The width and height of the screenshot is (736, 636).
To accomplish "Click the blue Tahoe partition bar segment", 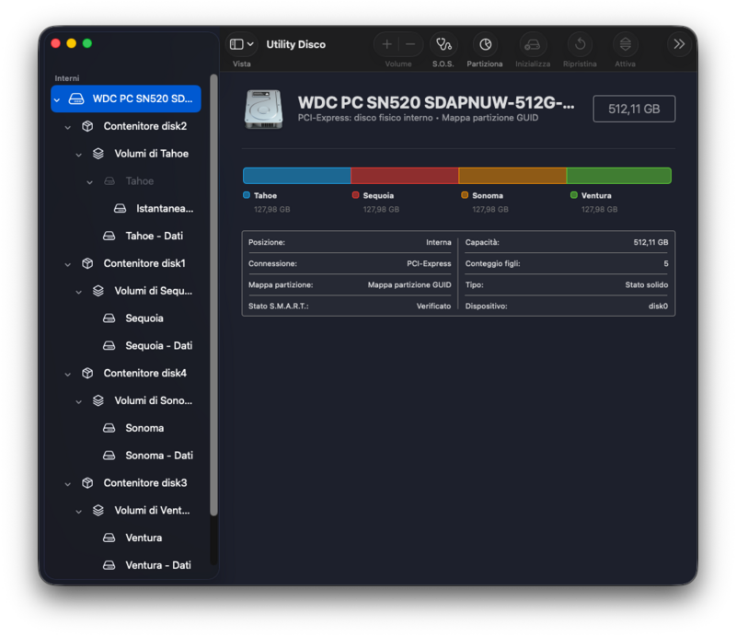I will tap(296, 176).
